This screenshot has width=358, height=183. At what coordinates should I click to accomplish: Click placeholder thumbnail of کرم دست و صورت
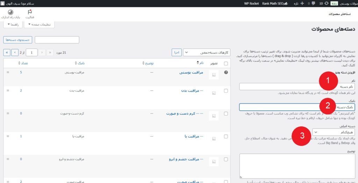[x=214, y=116]
